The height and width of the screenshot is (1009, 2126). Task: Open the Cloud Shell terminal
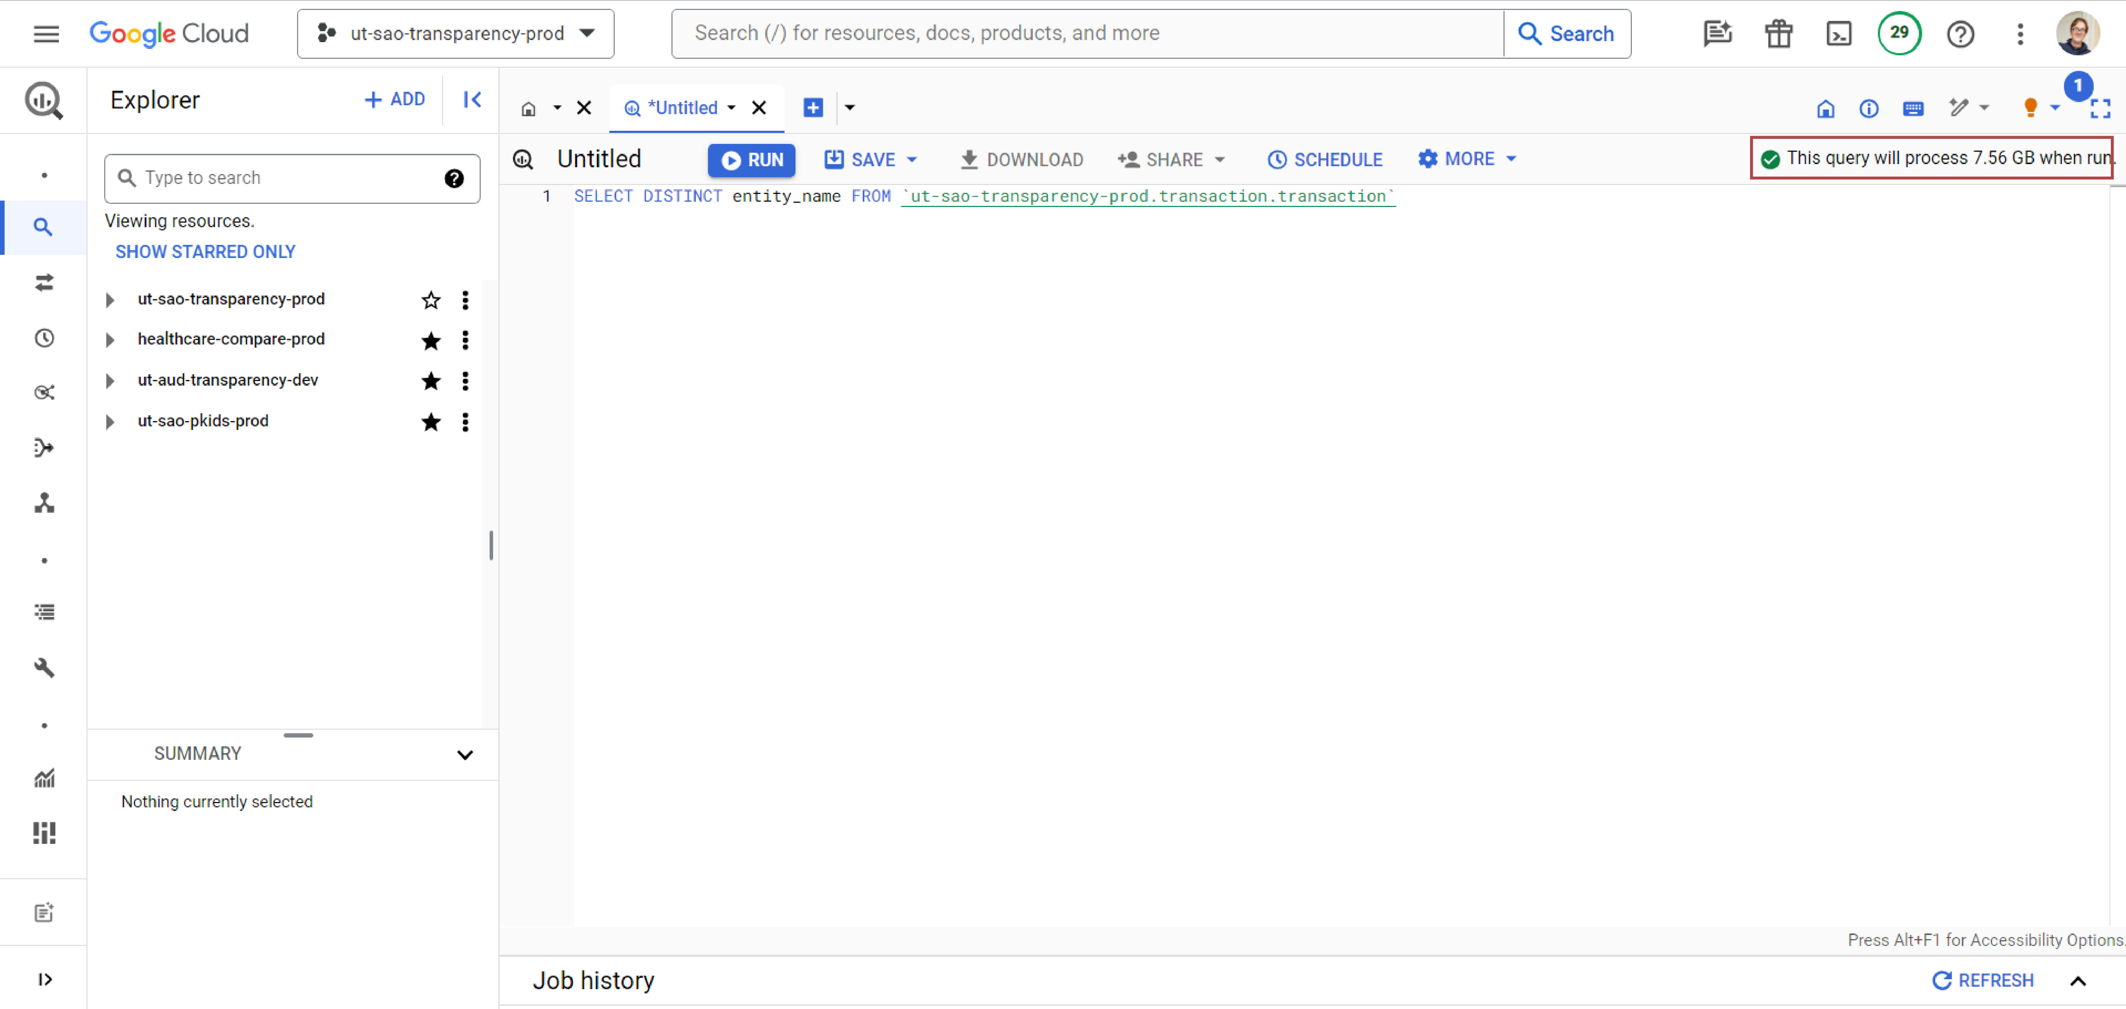point(1839,34)
